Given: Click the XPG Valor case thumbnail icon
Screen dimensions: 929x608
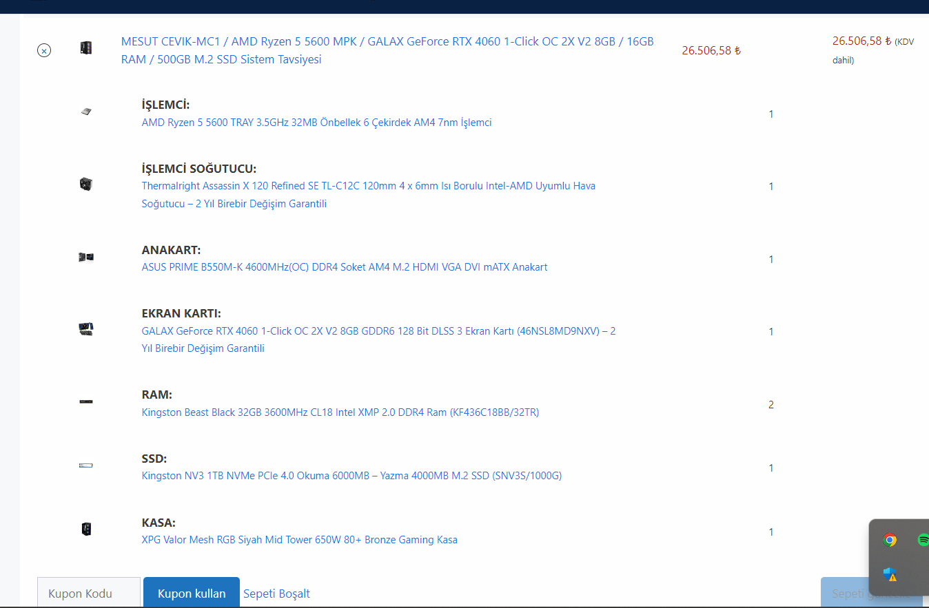Looking at the screenshot, I should [x=86, y=529].
